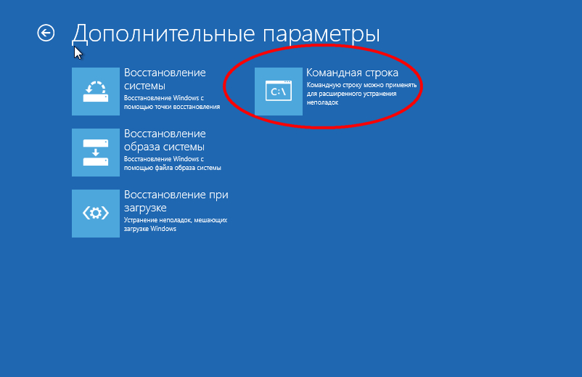Select the 'Восстановление образа системы' title
Image resolution: width=582 pixels, height=377 pixels.
(x=165, y=139)
